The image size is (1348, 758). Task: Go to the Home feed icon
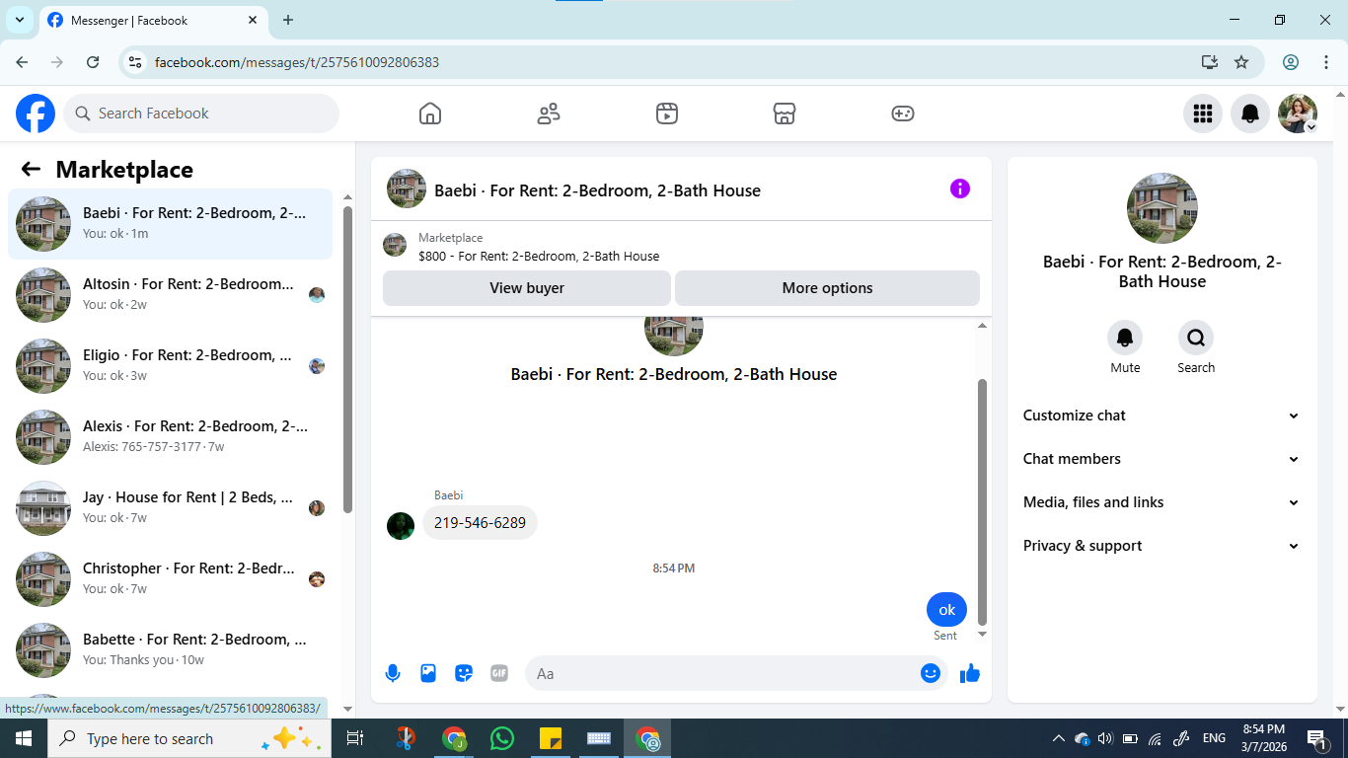pos(430,114)
